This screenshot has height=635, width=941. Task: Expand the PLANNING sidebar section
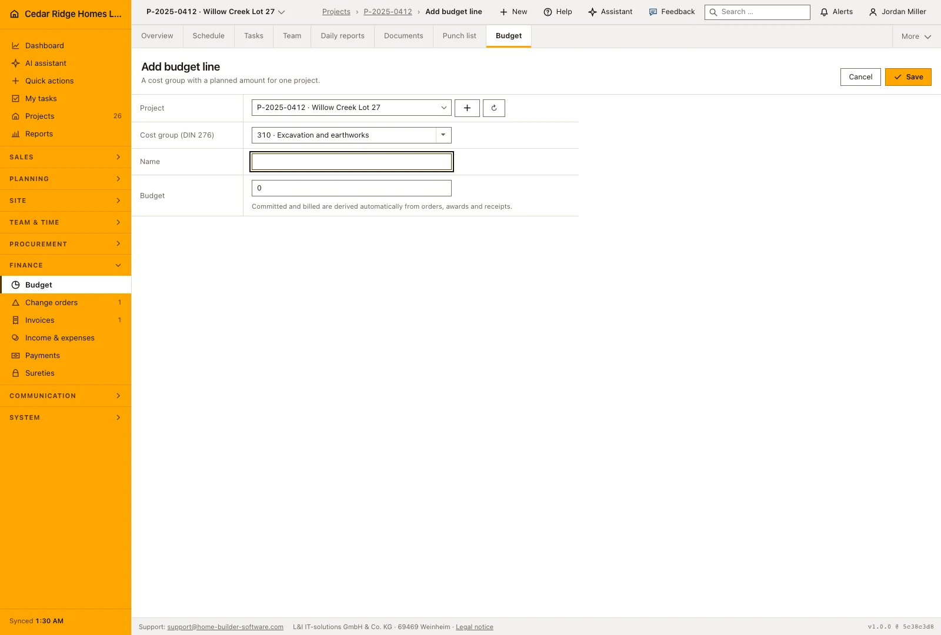point(65,179)
